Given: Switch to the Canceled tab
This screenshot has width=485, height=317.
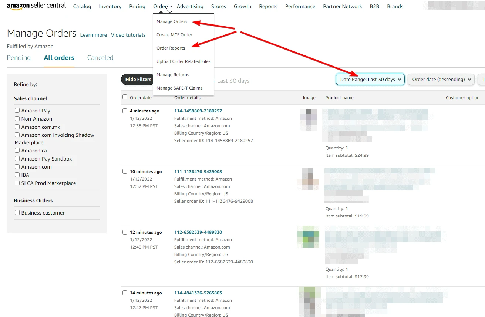Looking at the screenshot, I should [x=100, y=58].
